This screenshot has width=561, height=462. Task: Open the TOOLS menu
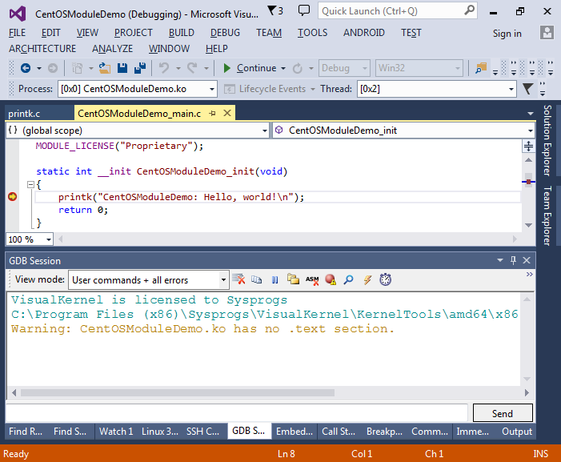312,33
